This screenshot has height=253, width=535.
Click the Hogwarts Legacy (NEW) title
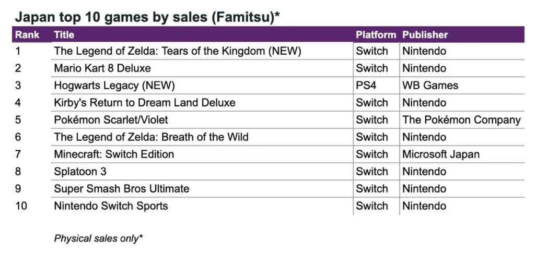(x=114, y=86)
